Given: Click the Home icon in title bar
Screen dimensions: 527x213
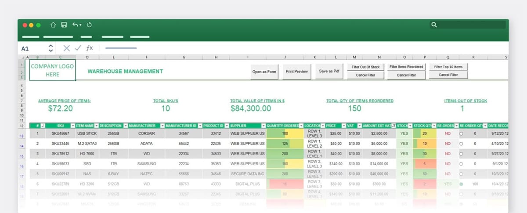Looking at the screenshot, I should click(x=54, y=25).
